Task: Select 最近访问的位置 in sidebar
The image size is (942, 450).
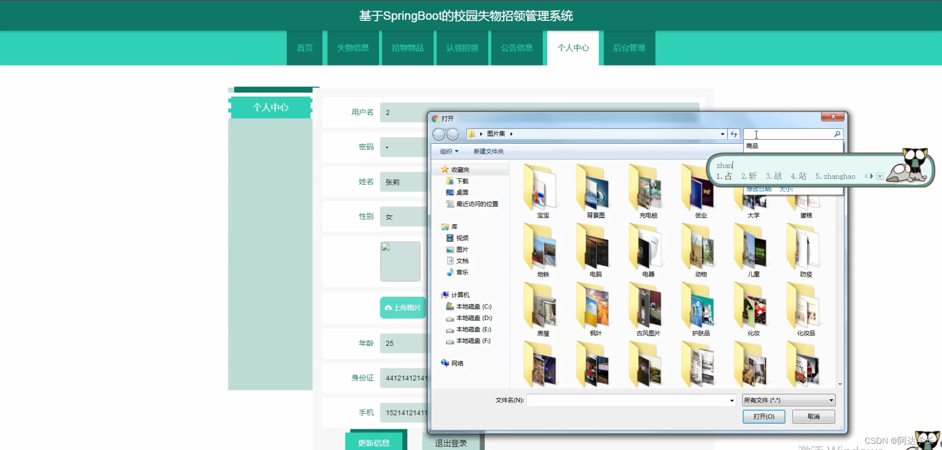Action: 472,204
